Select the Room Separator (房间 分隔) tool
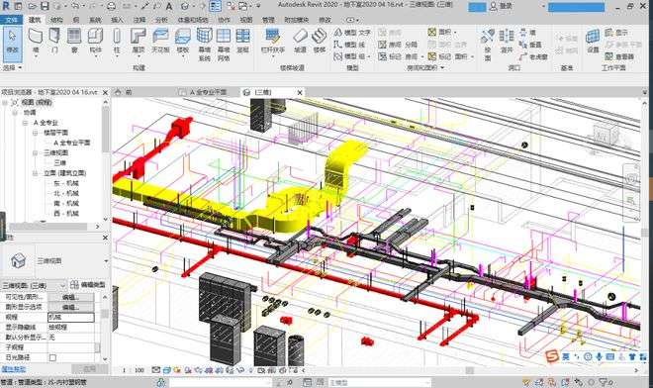653x388 pixels. [x=398, y=45]
